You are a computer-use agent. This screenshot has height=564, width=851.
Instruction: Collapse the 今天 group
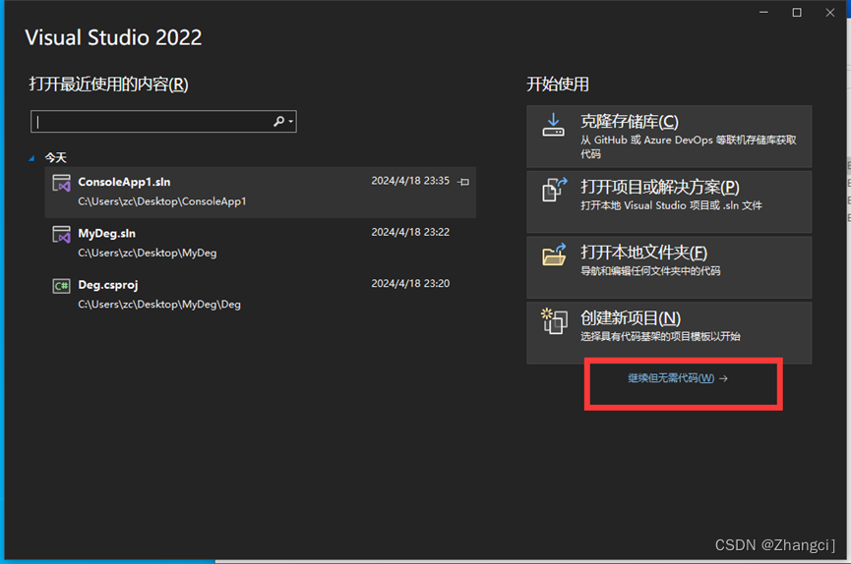click(x=31, y=158)
